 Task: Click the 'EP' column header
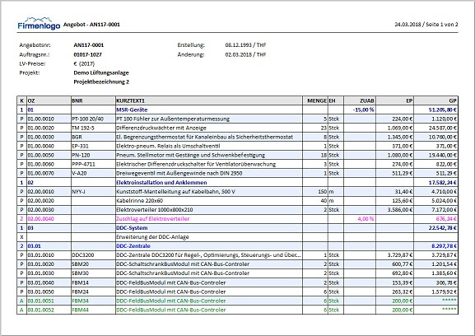(394, 100)
